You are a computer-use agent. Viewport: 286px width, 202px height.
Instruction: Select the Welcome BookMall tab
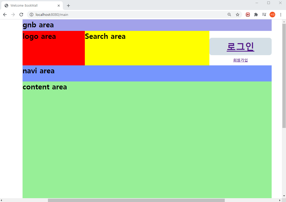[32, 6]
